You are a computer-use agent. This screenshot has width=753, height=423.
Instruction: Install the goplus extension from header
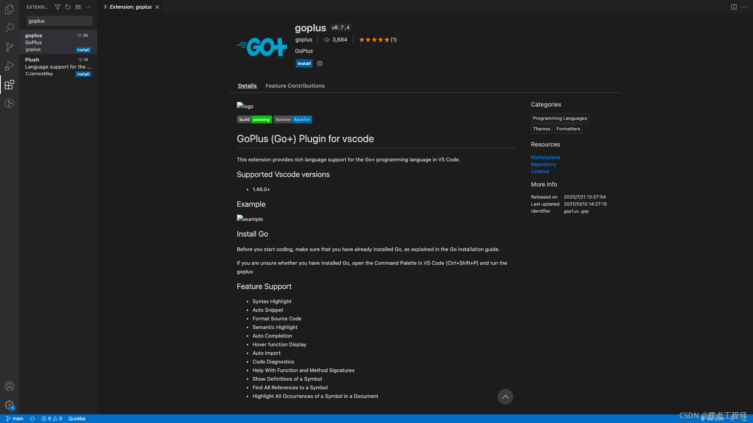click(304, 63)
